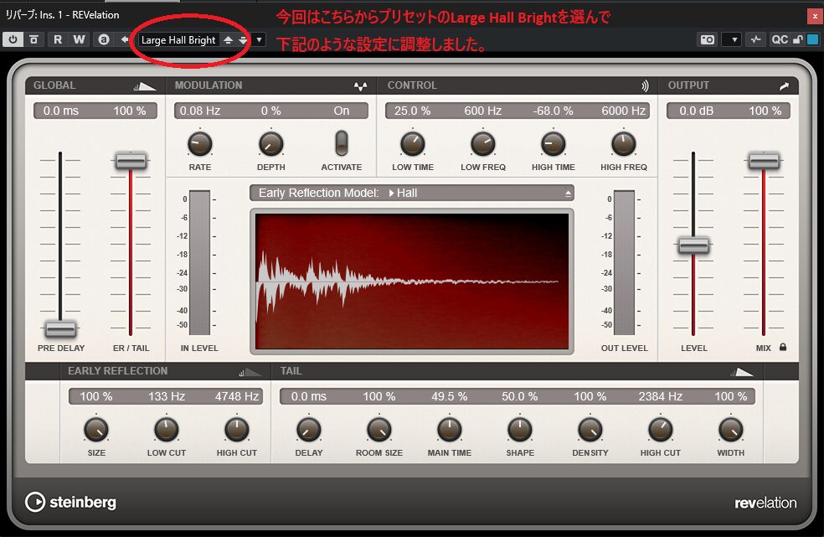
Task: Click the Mix slider handle
Action: click(764, 160)
